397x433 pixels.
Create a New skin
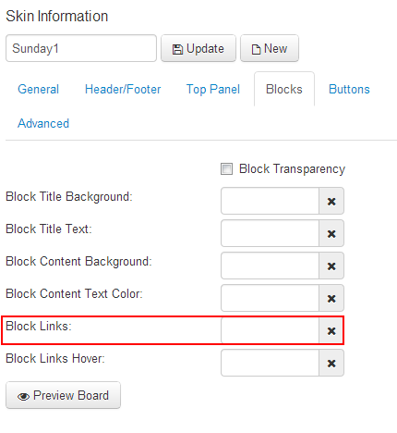(270, 48)
